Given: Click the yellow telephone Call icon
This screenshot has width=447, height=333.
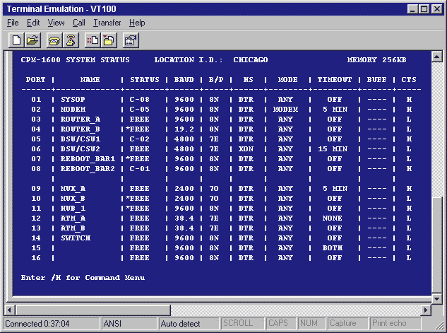Looking at the screenshot, I should (x=54, y=40).
